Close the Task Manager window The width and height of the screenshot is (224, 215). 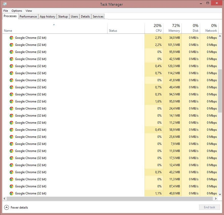(217, 3)
